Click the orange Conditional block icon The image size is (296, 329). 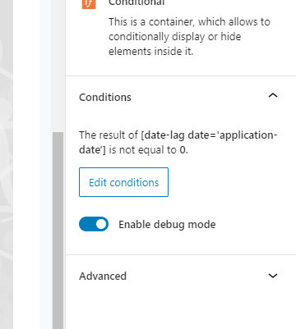point(89,4)
